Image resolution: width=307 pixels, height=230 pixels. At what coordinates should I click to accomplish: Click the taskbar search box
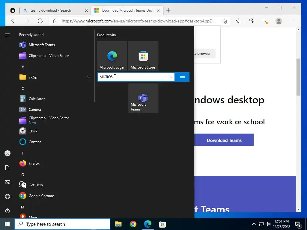point(62,224)
